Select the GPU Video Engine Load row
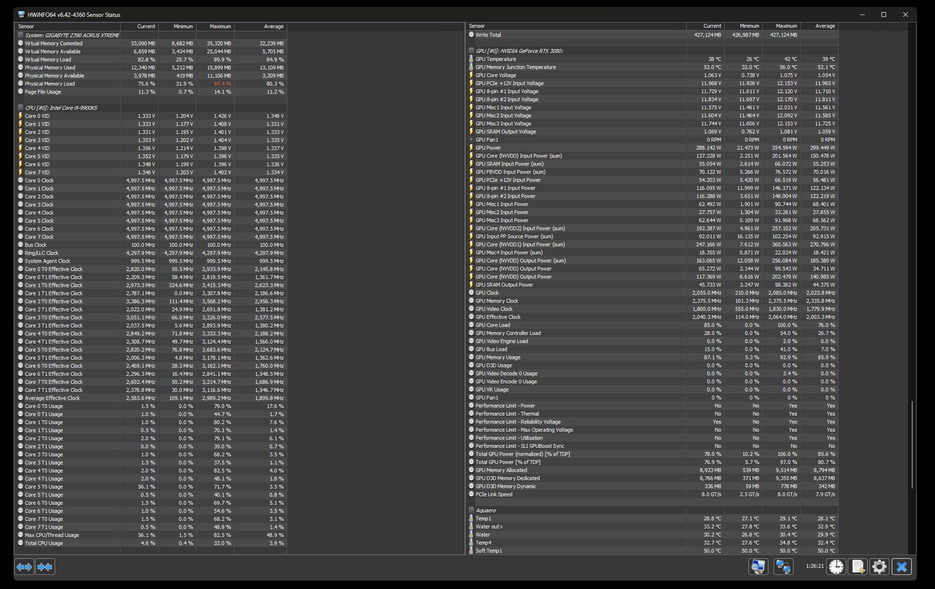935x589 pixels. (x=653, y=341)
